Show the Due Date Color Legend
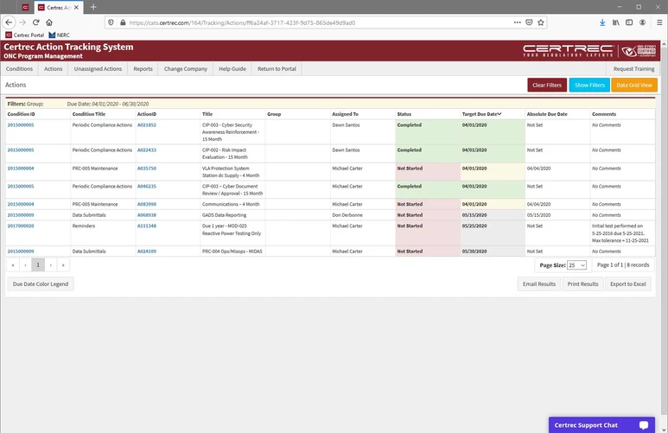The height and width of the screenshot is (433, 668). pyautogui.click(x=41, y=283)
